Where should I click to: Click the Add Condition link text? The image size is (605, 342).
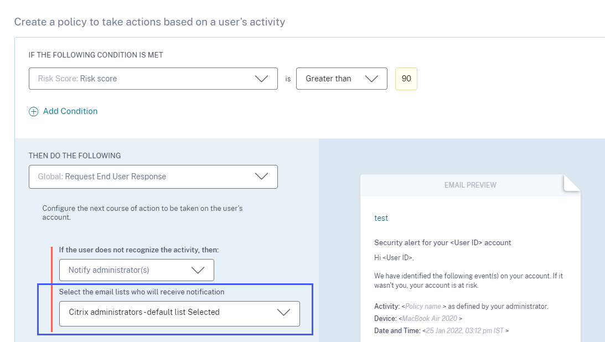click(70, 111)
